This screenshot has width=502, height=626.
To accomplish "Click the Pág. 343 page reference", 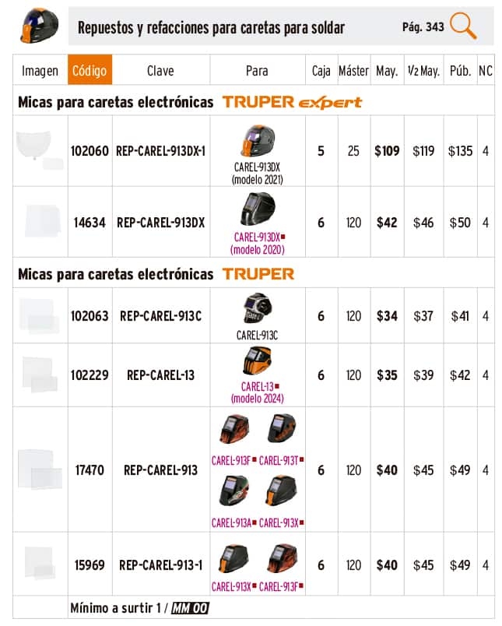I will pos(423,27).
